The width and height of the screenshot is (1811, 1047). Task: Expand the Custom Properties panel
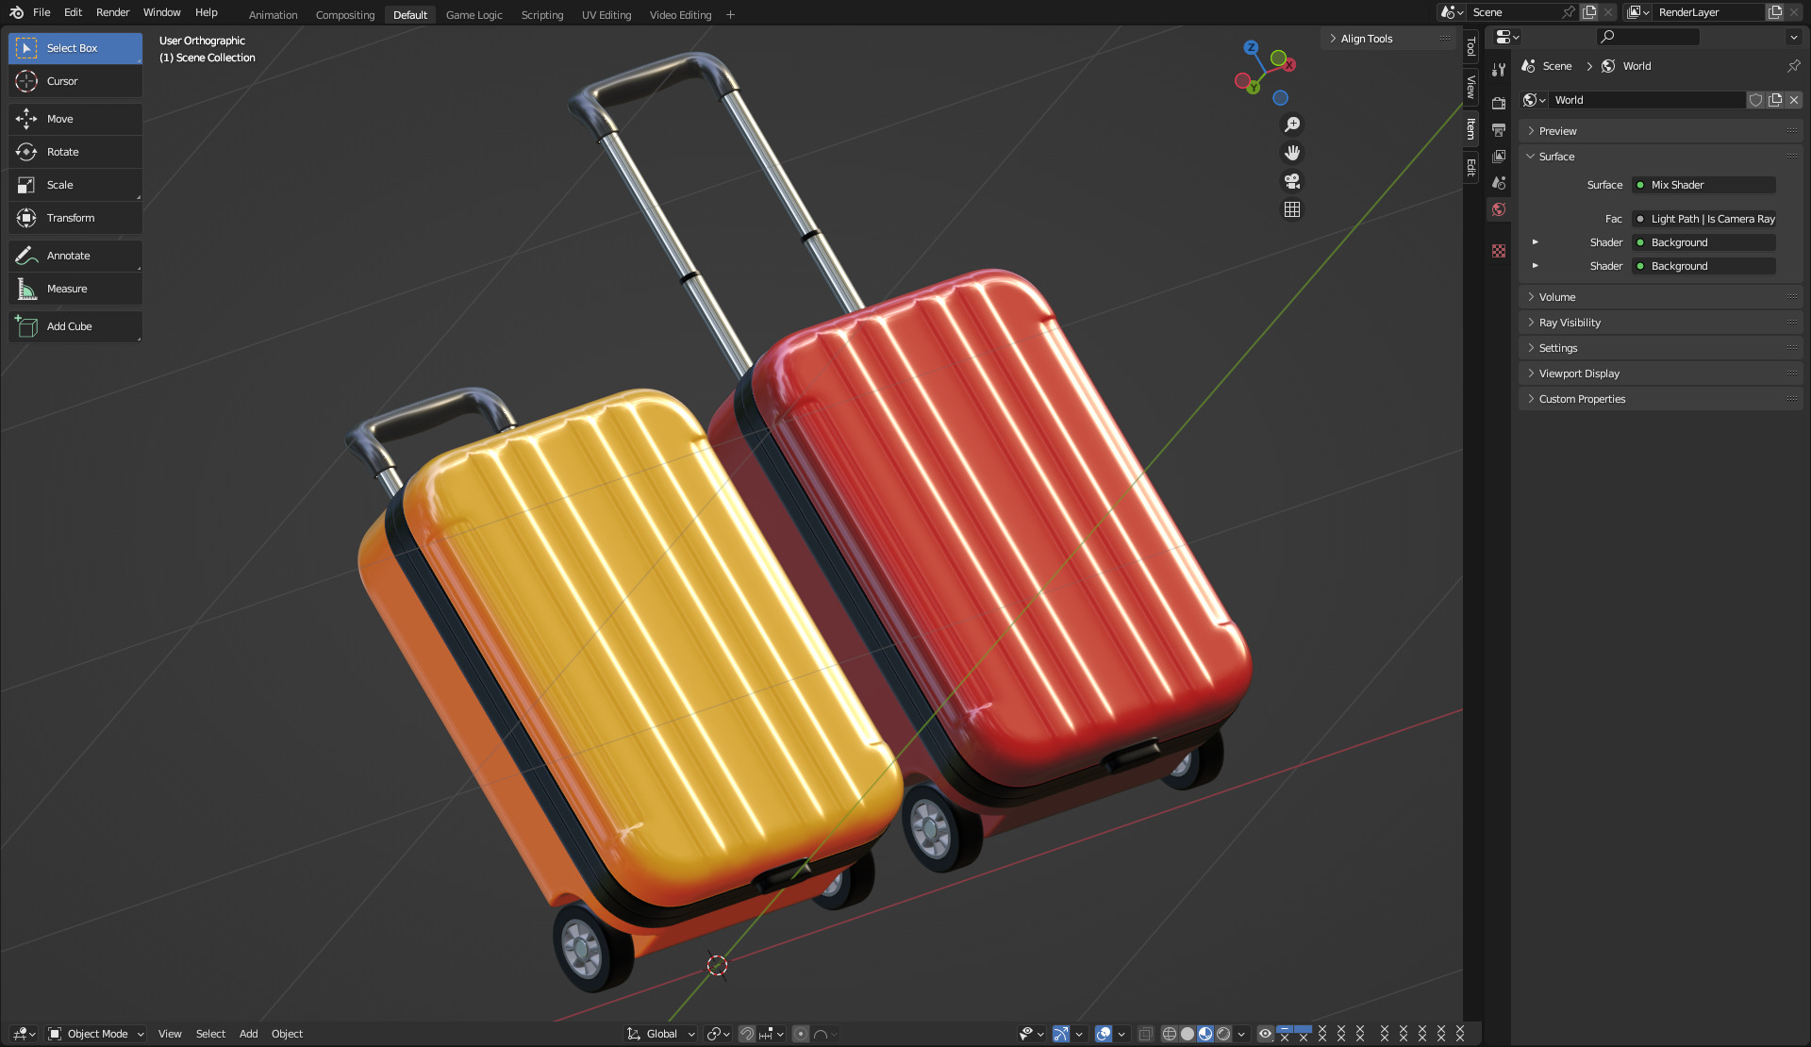pos(1660,399)
